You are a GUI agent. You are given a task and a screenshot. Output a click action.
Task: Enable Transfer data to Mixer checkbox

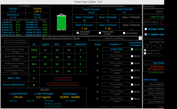pos(100,33)
